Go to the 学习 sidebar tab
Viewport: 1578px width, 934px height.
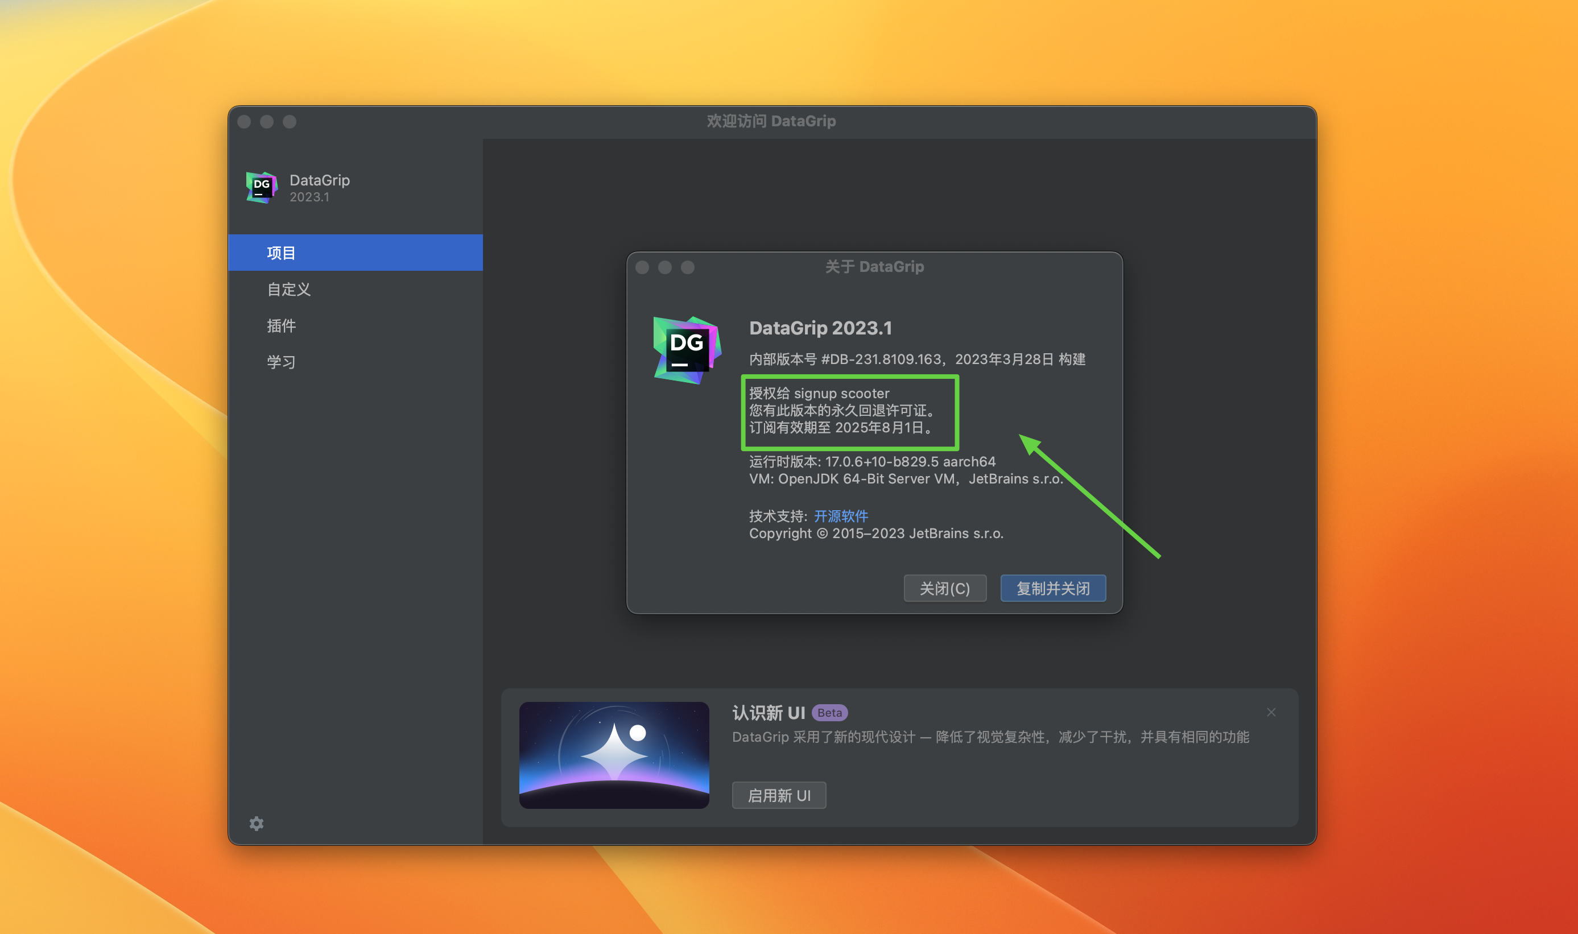pos(355,362)
